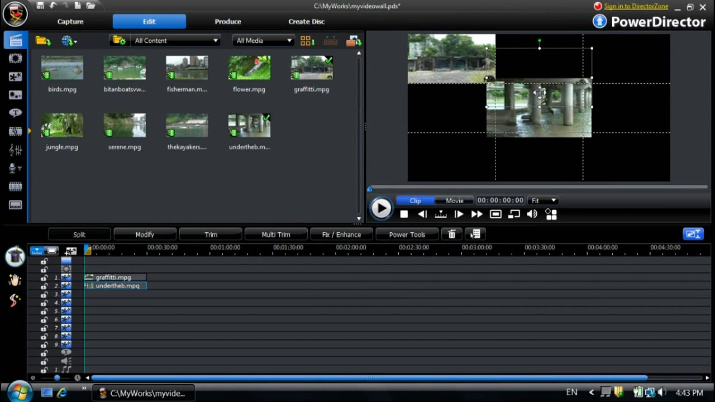
Task: Open the Title Room with the T icon
Action: pyautogui.click(x=15, y=113)
